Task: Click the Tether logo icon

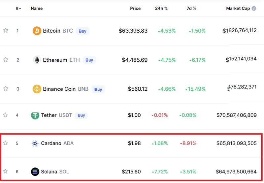Action: pos(35,115)
